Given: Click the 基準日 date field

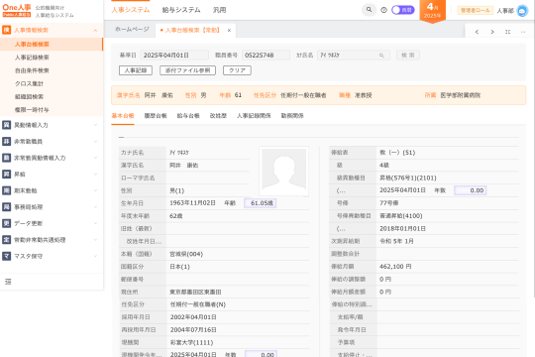Looking at the screenshot, I should [x=174, y=56].
